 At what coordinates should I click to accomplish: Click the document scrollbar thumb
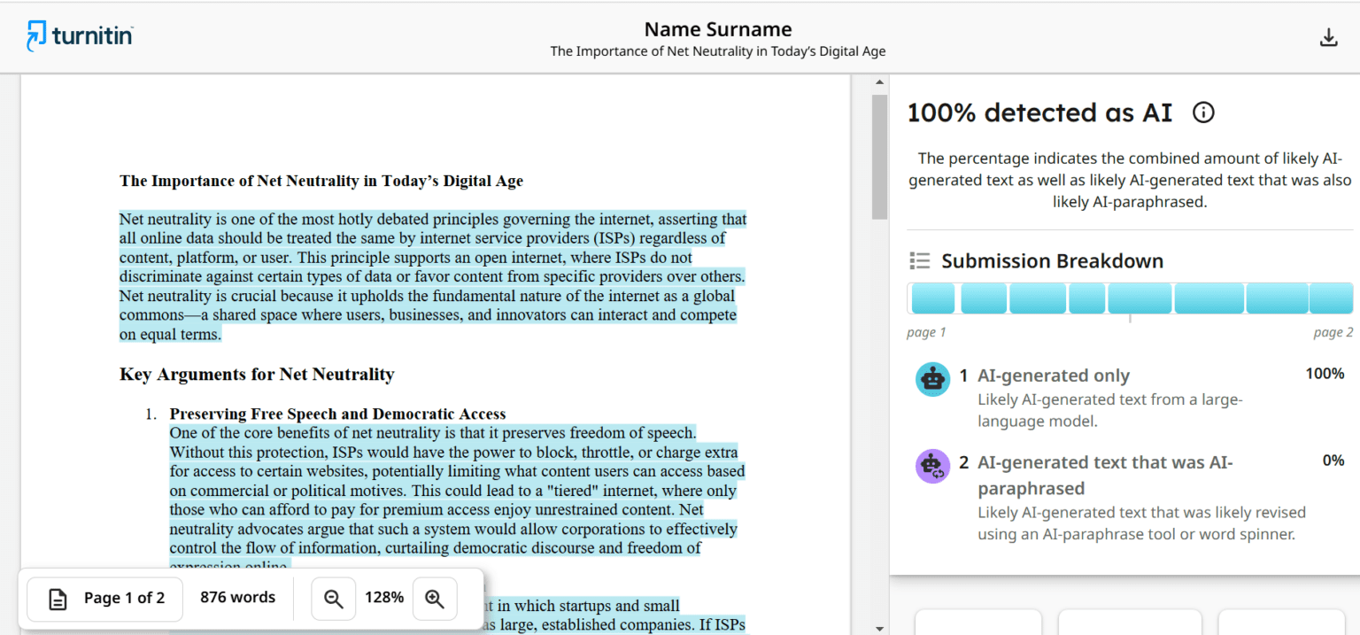[x=878, y=155]
